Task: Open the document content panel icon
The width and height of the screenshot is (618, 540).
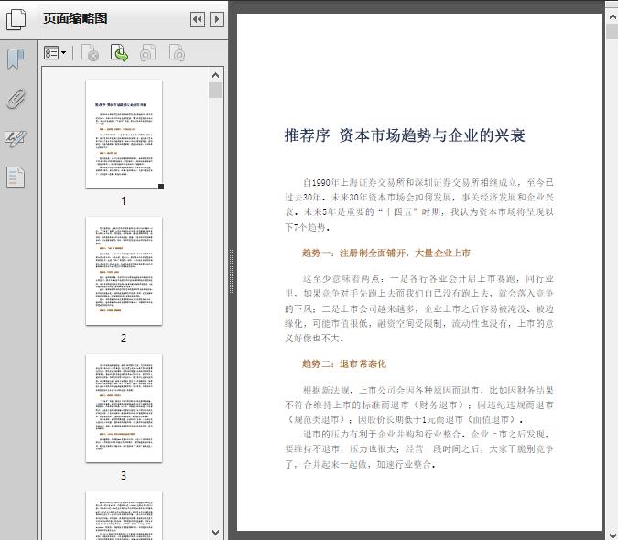Action: [16, 178]
